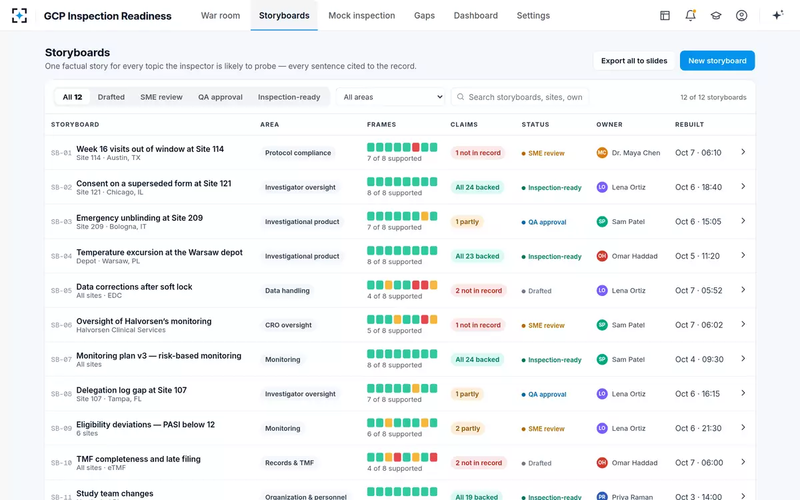Click 'Eligibility deviations — PASI below 12' title

point(146,425)
